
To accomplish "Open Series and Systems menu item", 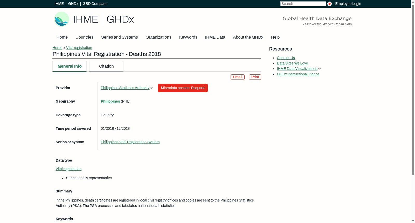I will tap(119, 37).
